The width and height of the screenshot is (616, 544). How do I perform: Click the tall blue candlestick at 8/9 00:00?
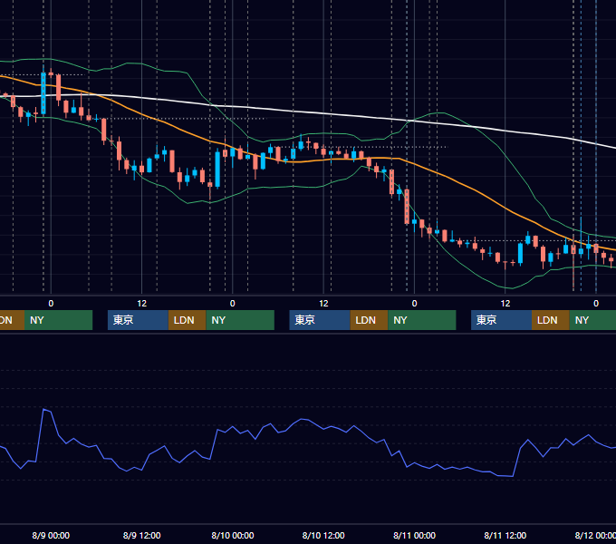[x=43, y=93]
